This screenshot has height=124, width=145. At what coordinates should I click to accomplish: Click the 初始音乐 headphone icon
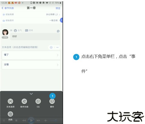(4, 20)
